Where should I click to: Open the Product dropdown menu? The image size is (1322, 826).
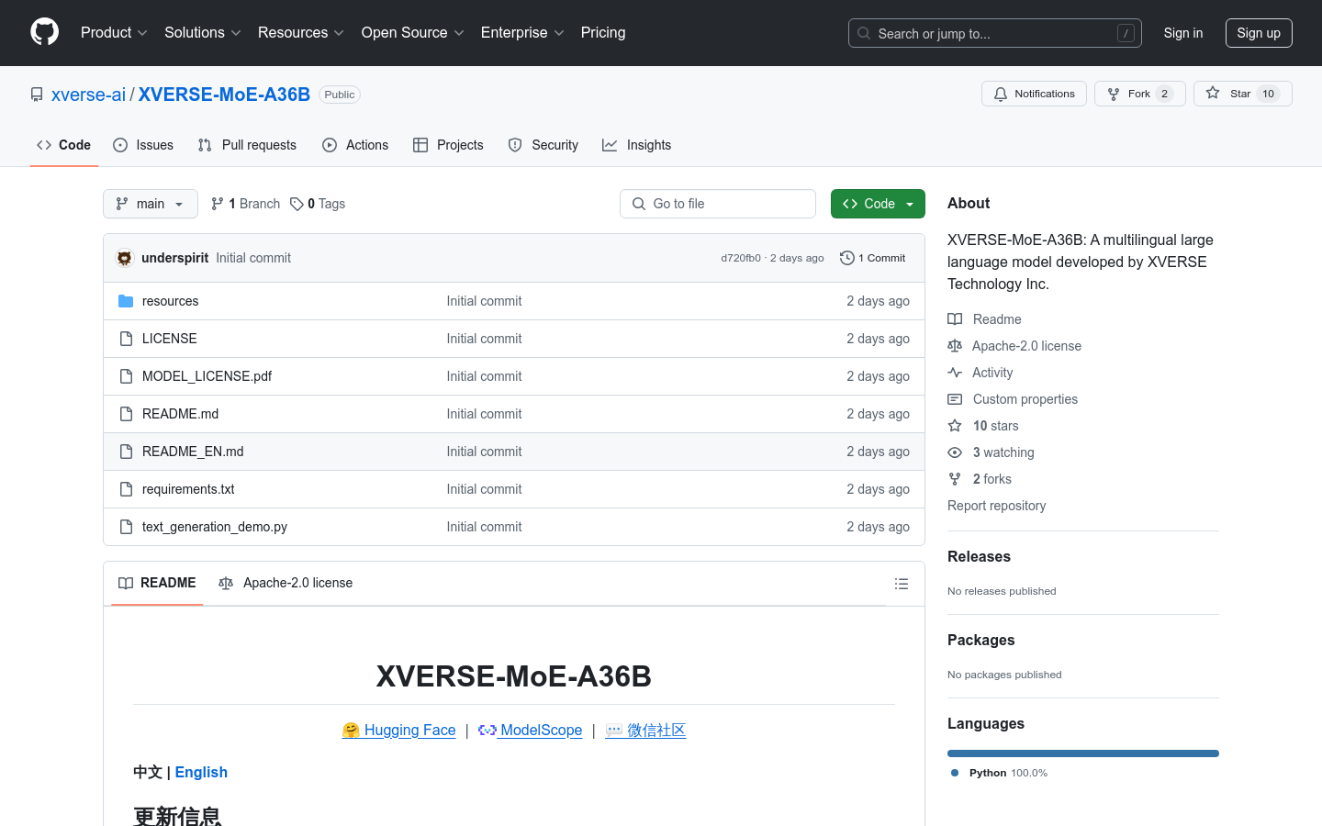(x=114, y=33)
